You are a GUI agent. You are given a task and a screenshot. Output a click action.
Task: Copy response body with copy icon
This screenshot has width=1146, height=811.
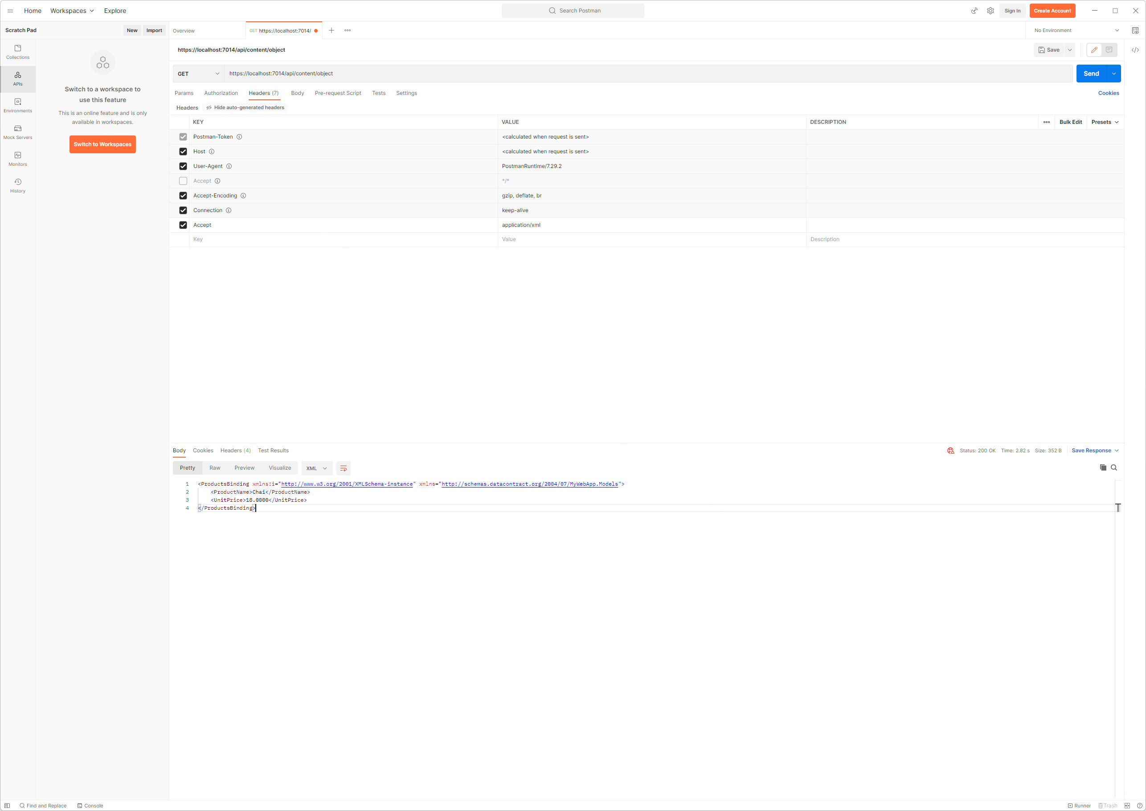(x=1102, y=467)
